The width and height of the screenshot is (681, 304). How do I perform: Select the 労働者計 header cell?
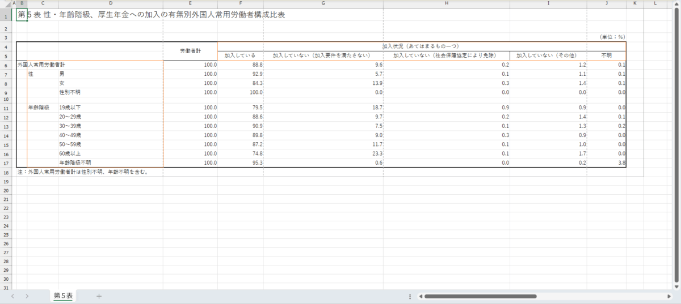(x=190, y=51)
